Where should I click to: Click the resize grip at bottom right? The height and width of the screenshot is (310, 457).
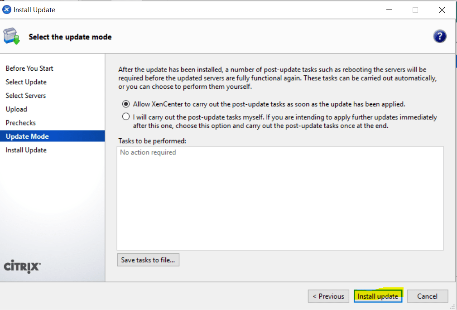click(x=453, y=306)
